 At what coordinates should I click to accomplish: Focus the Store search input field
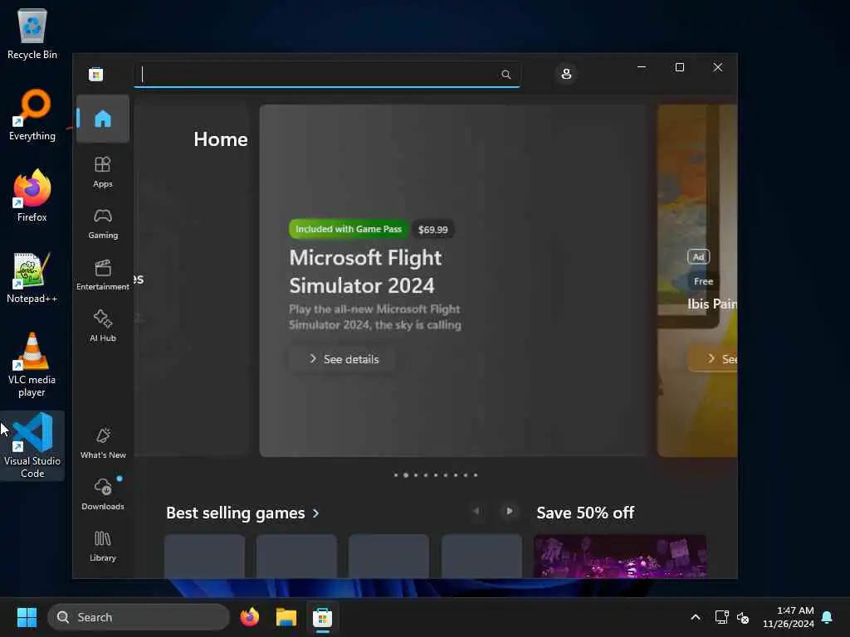pos(327,74)
